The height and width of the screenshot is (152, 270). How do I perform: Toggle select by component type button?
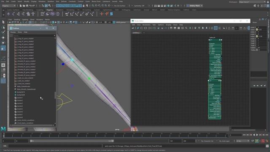pyautogui.click(x=49, y=5)
